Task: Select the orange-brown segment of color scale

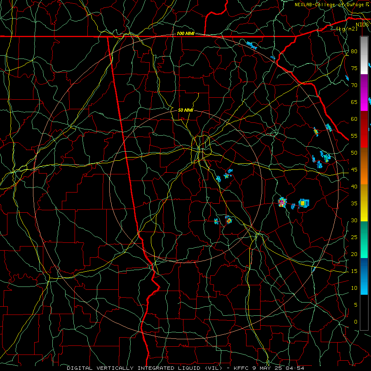Action: coord(364,166)
